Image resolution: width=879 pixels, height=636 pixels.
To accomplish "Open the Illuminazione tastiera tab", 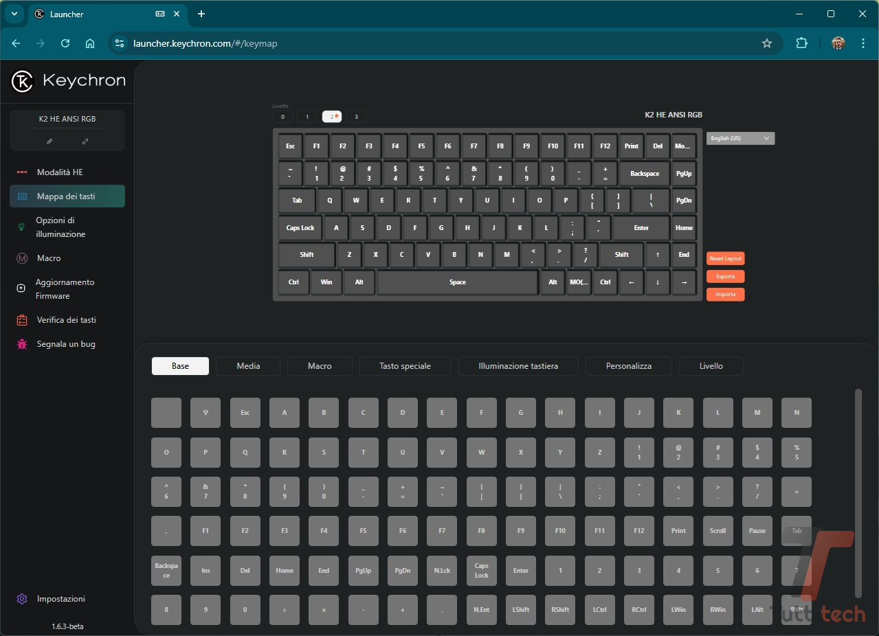I will click(x=518, y=366).
